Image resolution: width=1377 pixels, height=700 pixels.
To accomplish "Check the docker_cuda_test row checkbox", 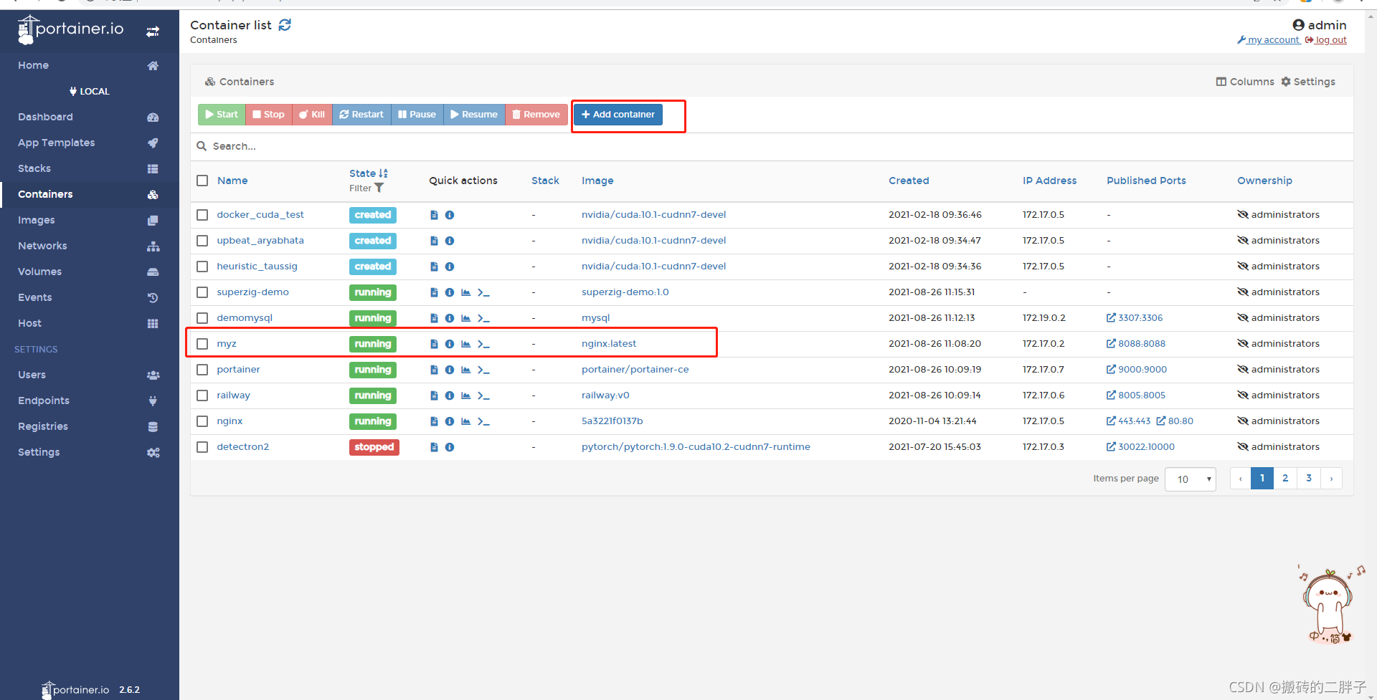I will (202, 215).
